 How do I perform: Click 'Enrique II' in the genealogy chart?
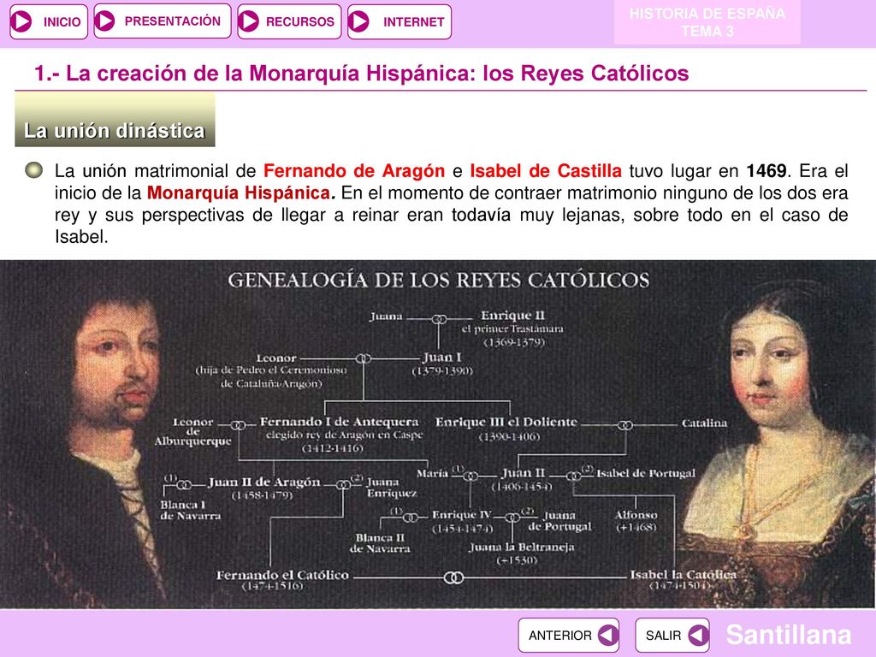tap(512, 315)
